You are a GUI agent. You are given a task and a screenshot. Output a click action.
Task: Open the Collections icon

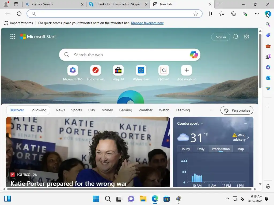[x=233, y=14]
